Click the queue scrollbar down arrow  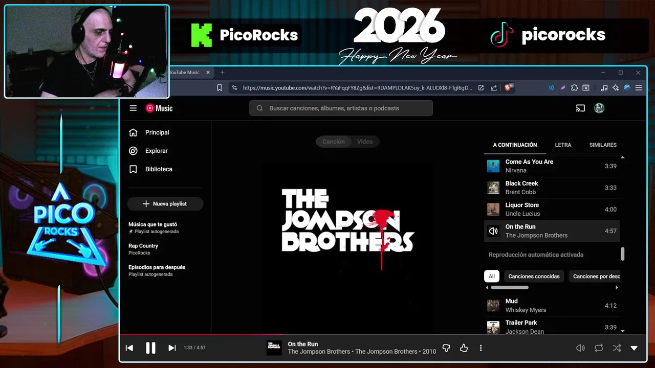623,331
